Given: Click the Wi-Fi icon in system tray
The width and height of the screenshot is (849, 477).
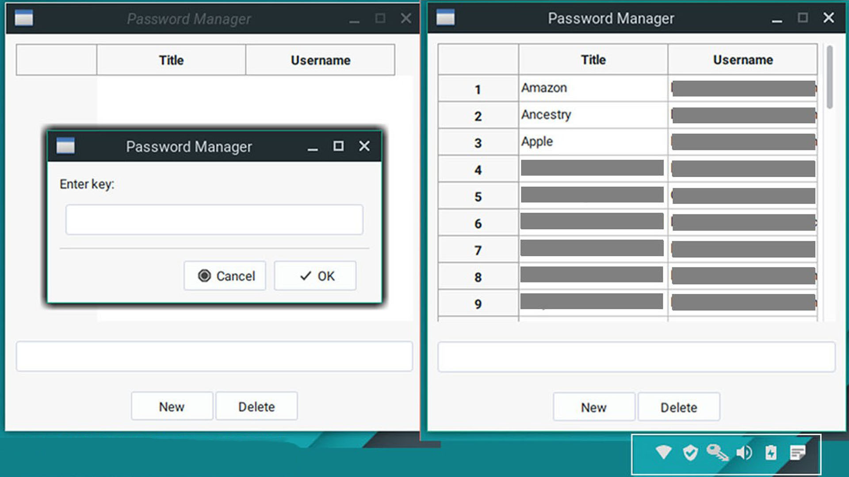Looking at the screenshot, I should tap(663, 452).
